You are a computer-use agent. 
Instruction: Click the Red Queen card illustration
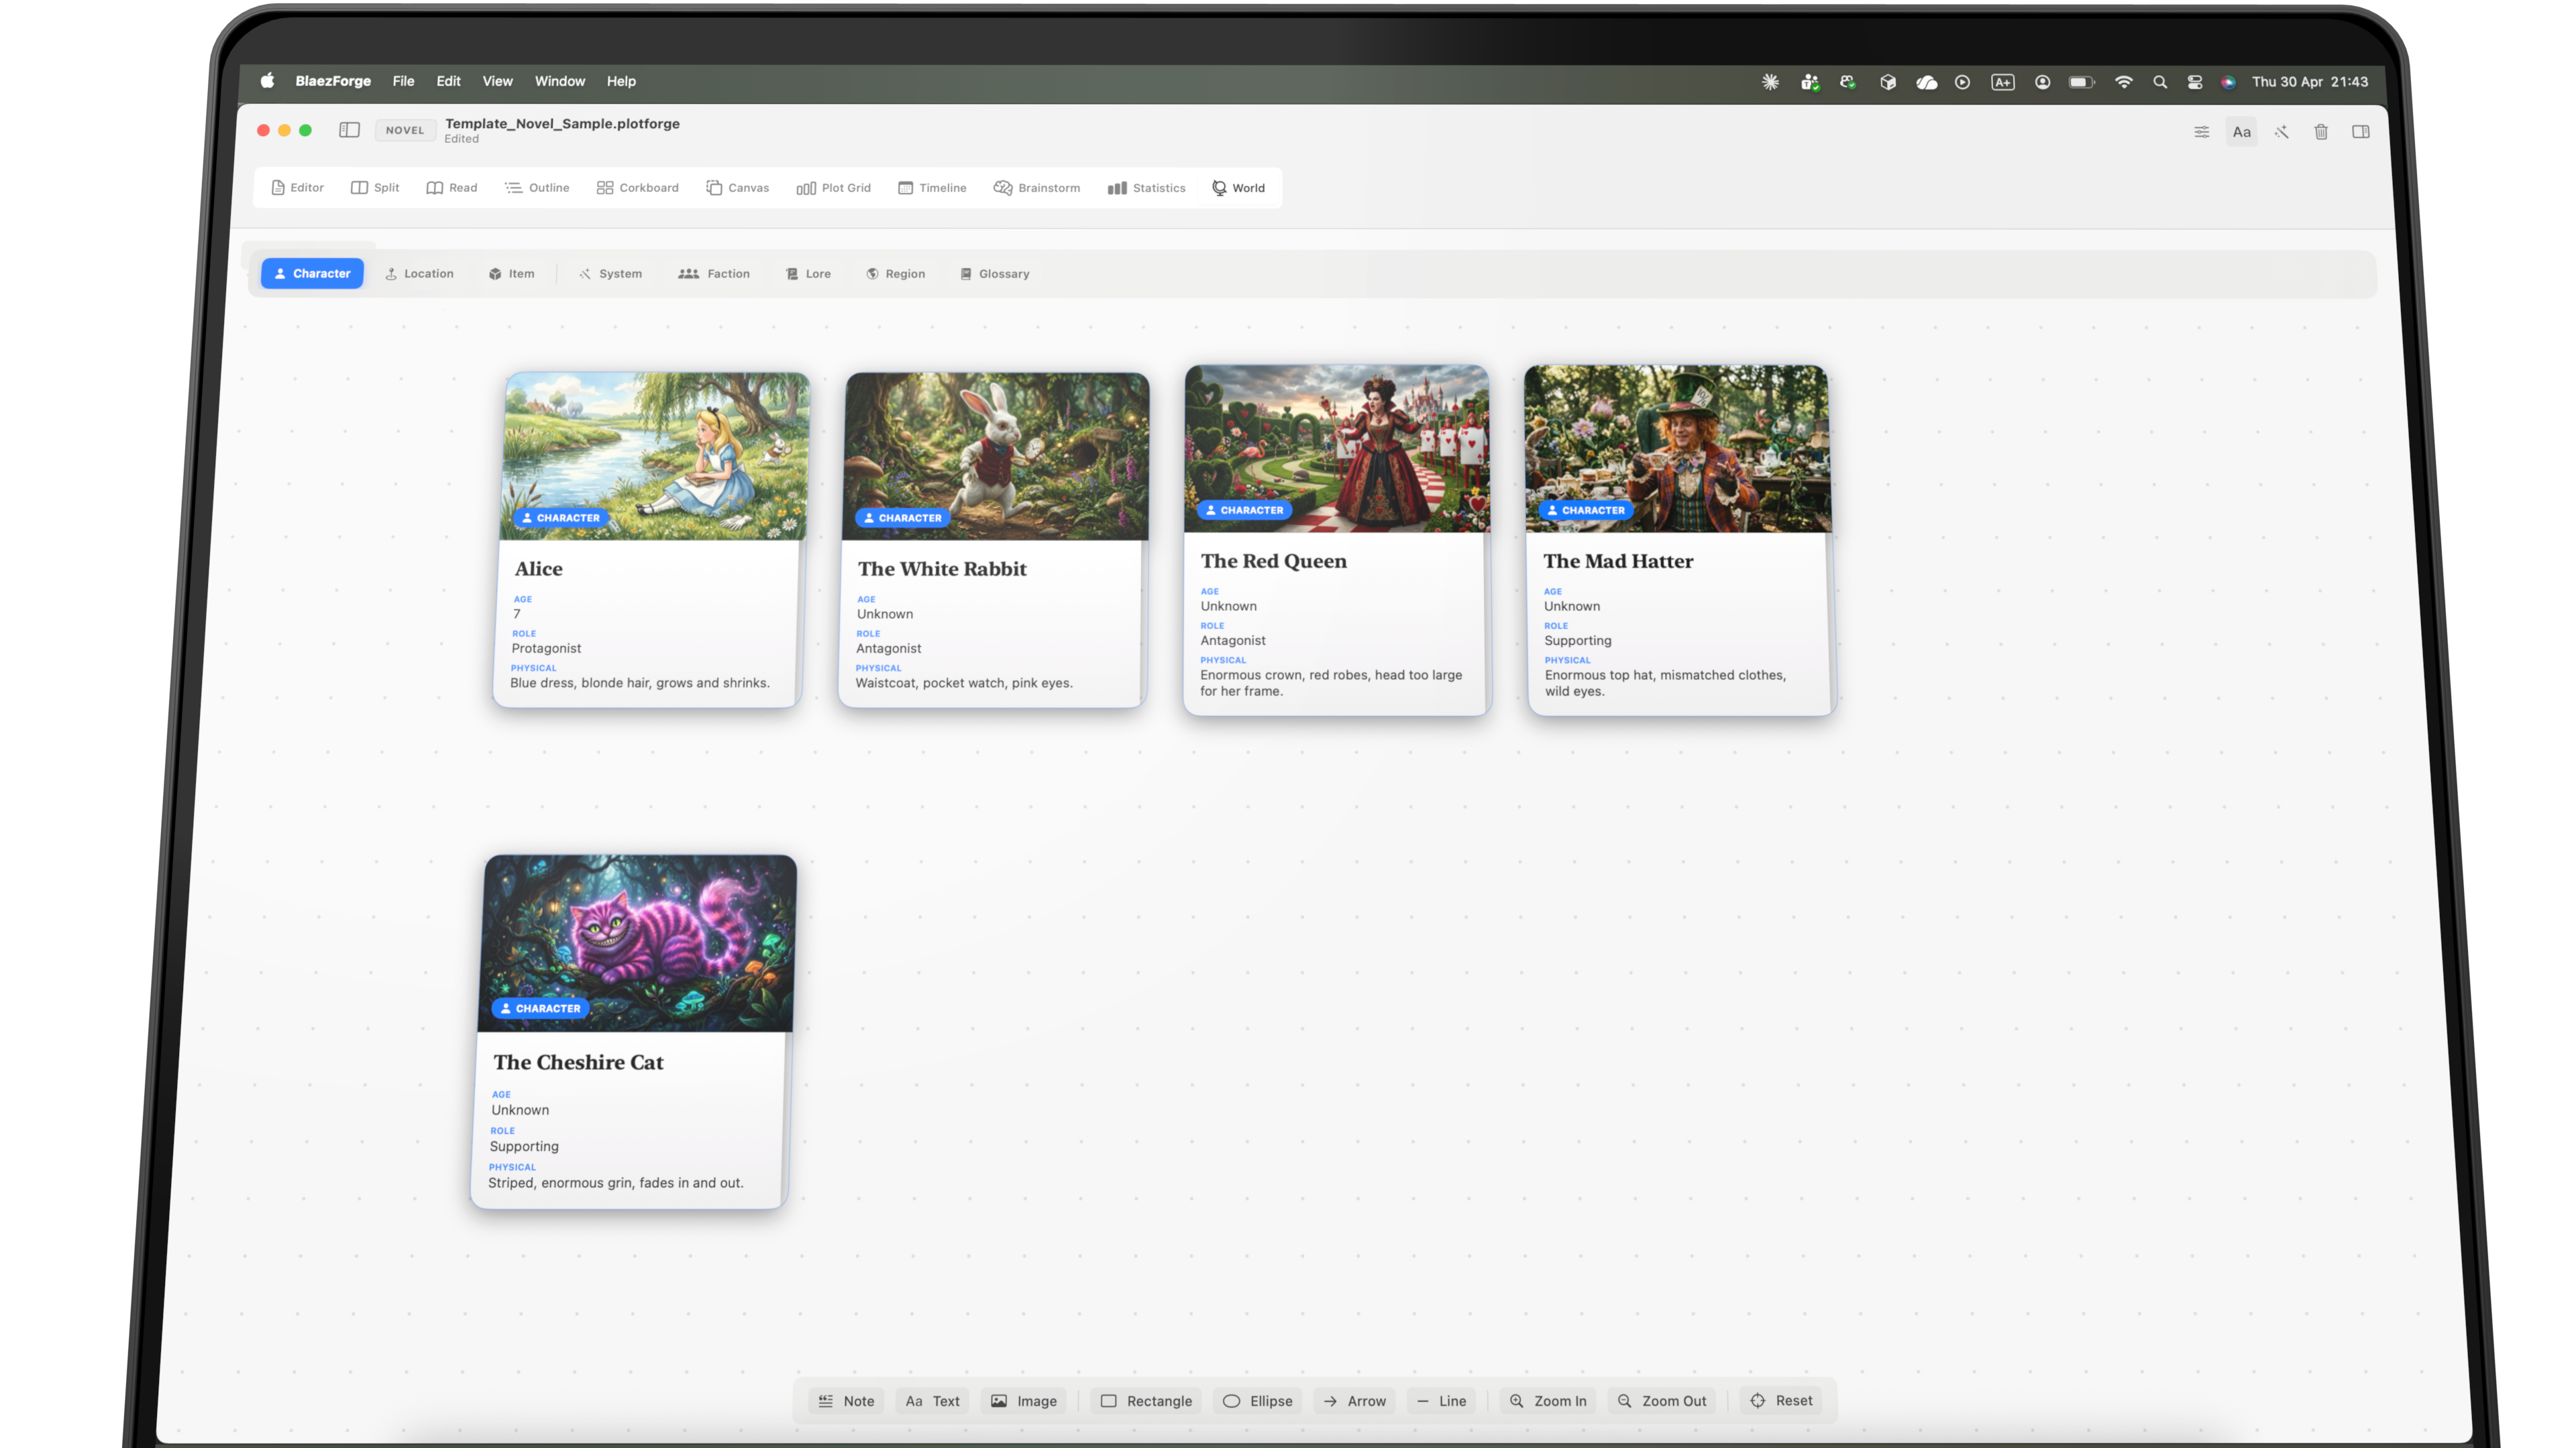click(1336, 448)
